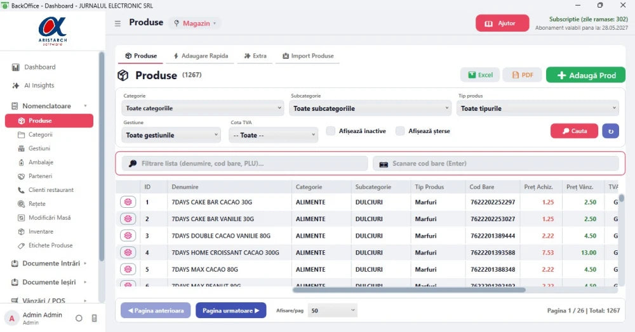The height and width of the screenshot is (332, 635).
Task: Go to Pagina urmatoare
Action: (231, 310)
